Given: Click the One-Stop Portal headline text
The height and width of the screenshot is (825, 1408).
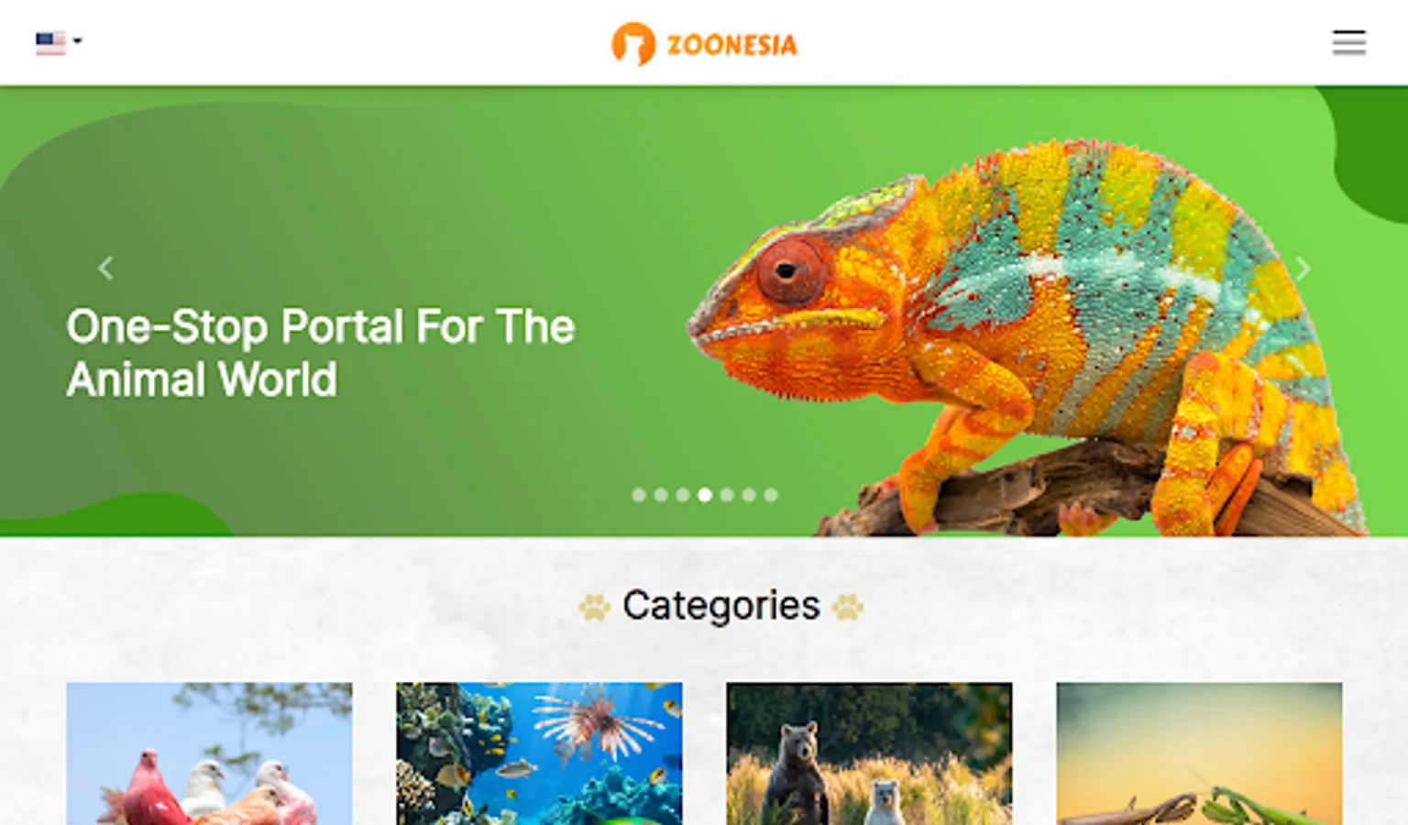Looking at the screenshot, I should click(321, 353).
